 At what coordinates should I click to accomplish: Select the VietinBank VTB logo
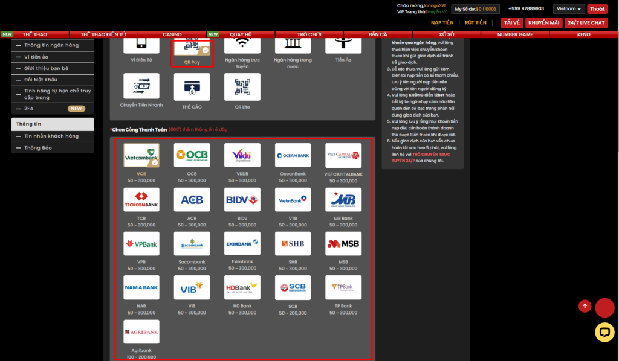tap(293, 200)
